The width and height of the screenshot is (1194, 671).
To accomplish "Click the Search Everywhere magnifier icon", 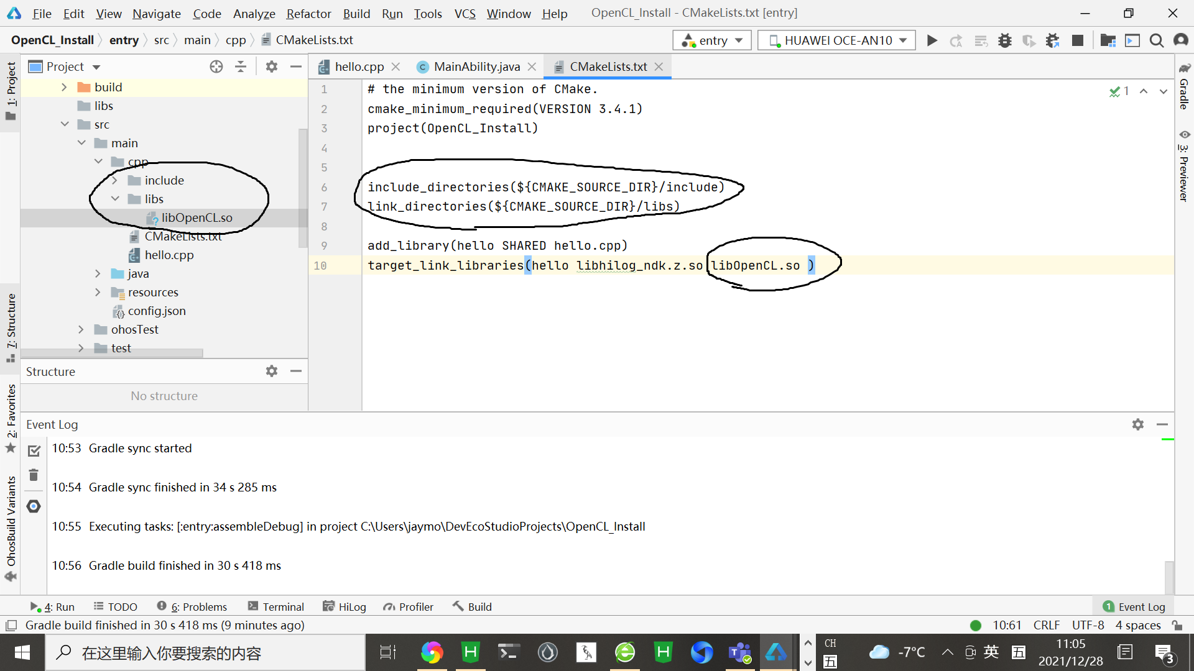I will coord(1156,40).
